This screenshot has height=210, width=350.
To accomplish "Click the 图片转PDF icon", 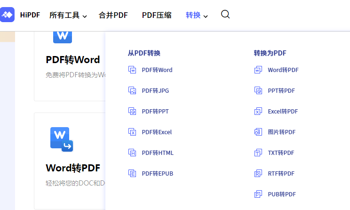I will click(x=258, y=132).
